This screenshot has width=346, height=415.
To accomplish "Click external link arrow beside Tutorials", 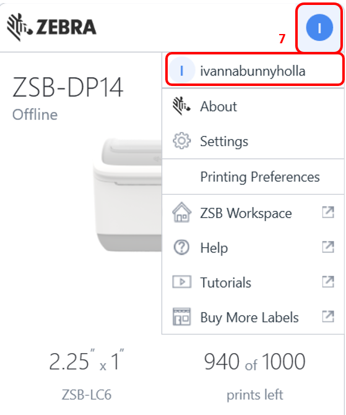I will [x=328, y=282].
